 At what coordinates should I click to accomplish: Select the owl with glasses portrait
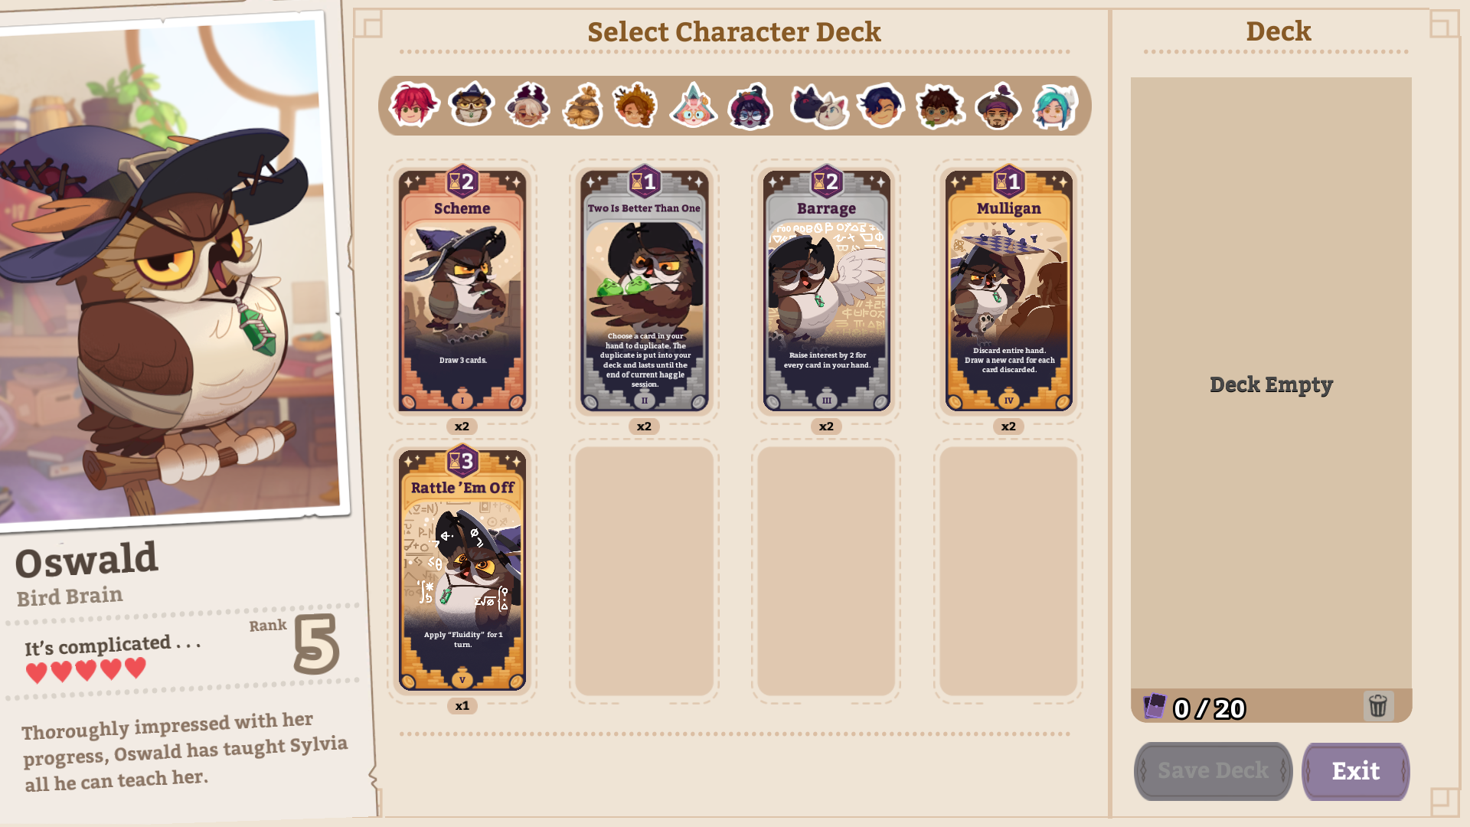471,105
